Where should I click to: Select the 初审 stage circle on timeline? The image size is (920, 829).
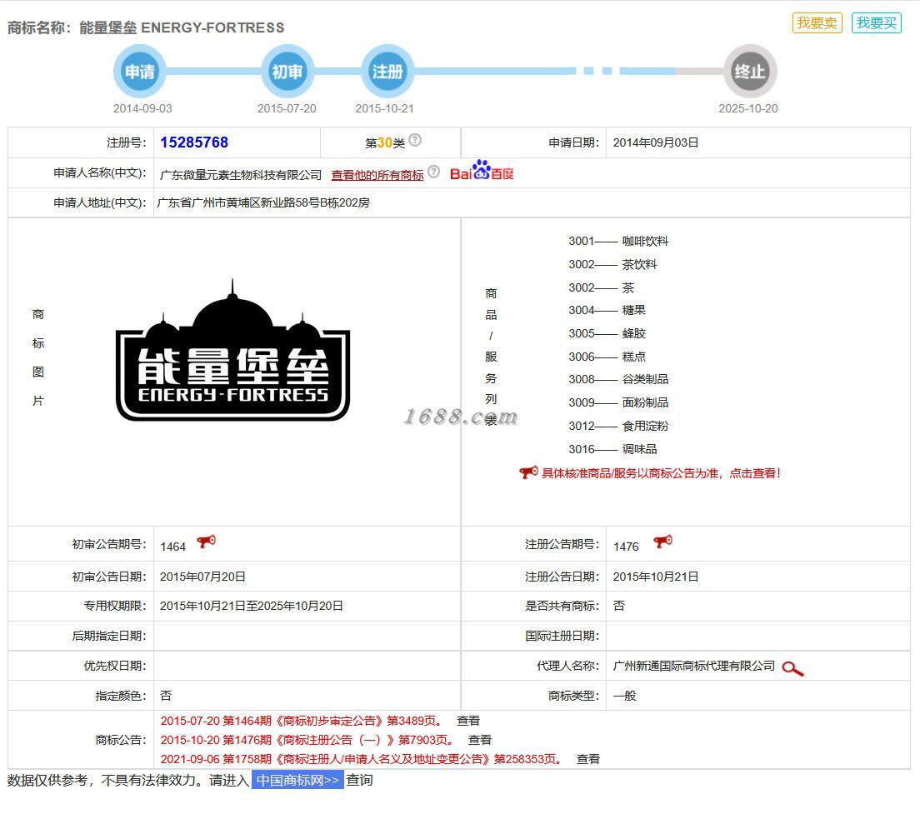point(287,71)
